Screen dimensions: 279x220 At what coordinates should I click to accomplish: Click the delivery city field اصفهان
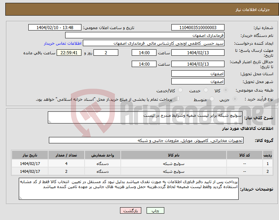(x=198, y=81)
